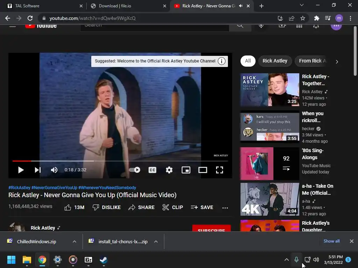358x268 pixels.
Task: Subscribe to Rick Astley channel
Action: click(x=212, y=228)
